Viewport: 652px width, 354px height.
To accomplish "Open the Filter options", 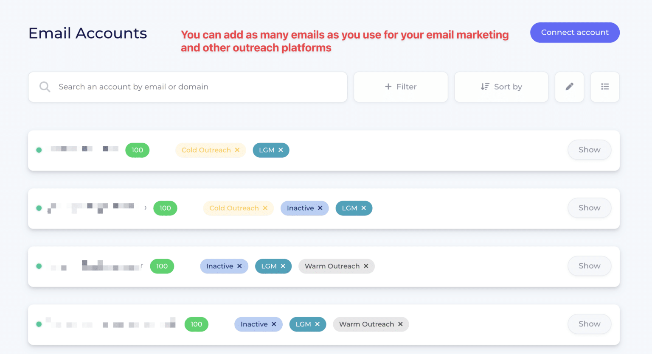I will 401,86.
